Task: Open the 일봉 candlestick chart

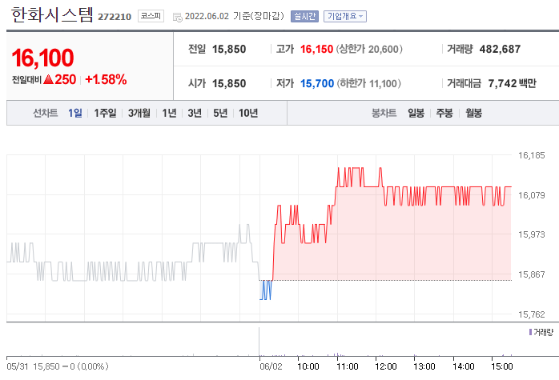Action: coord(416,113)
